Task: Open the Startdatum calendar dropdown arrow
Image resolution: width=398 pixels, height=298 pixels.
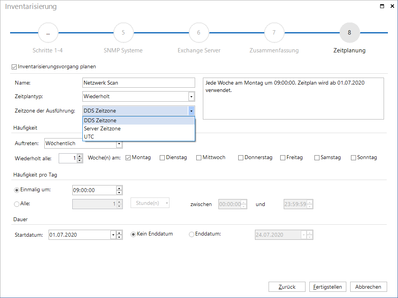Action: tap(113, 235)
